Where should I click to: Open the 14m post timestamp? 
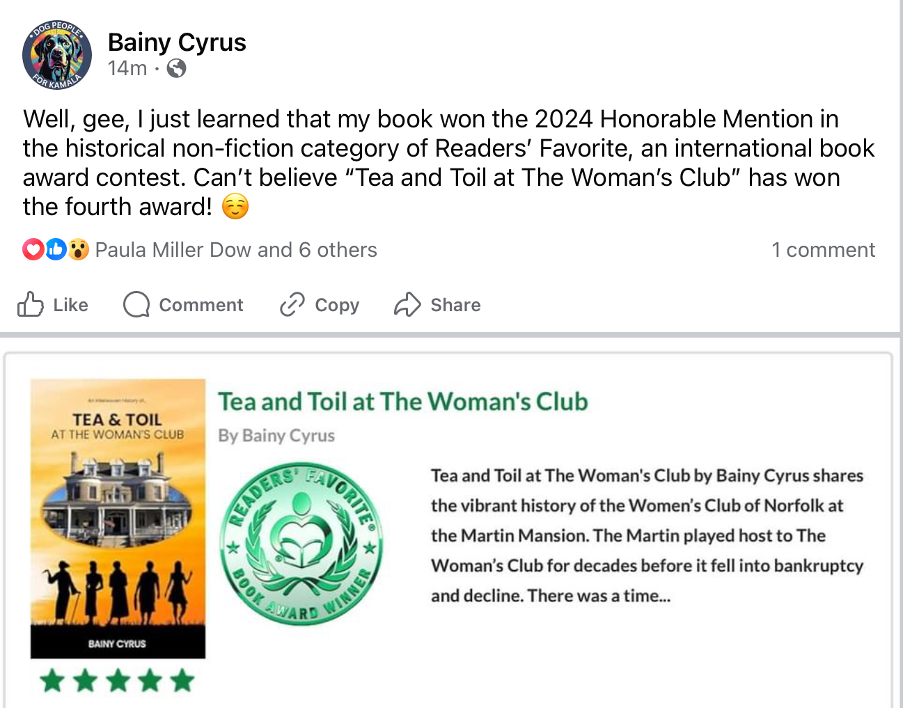[127, 68]
